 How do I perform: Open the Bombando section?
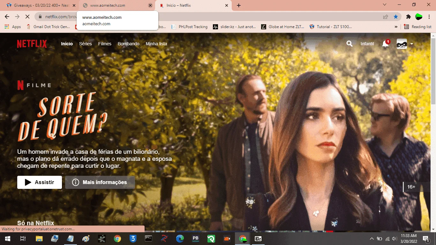(129, 44)
